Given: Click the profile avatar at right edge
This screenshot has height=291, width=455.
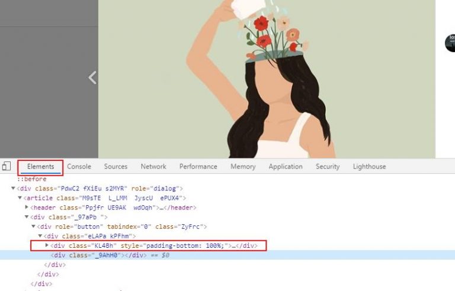Looking at the screenshot, I should 450,43.
